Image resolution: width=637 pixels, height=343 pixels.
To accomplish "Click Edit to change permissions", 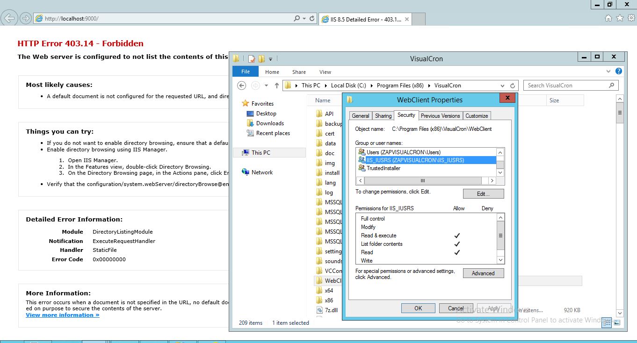I will (483, 194).
